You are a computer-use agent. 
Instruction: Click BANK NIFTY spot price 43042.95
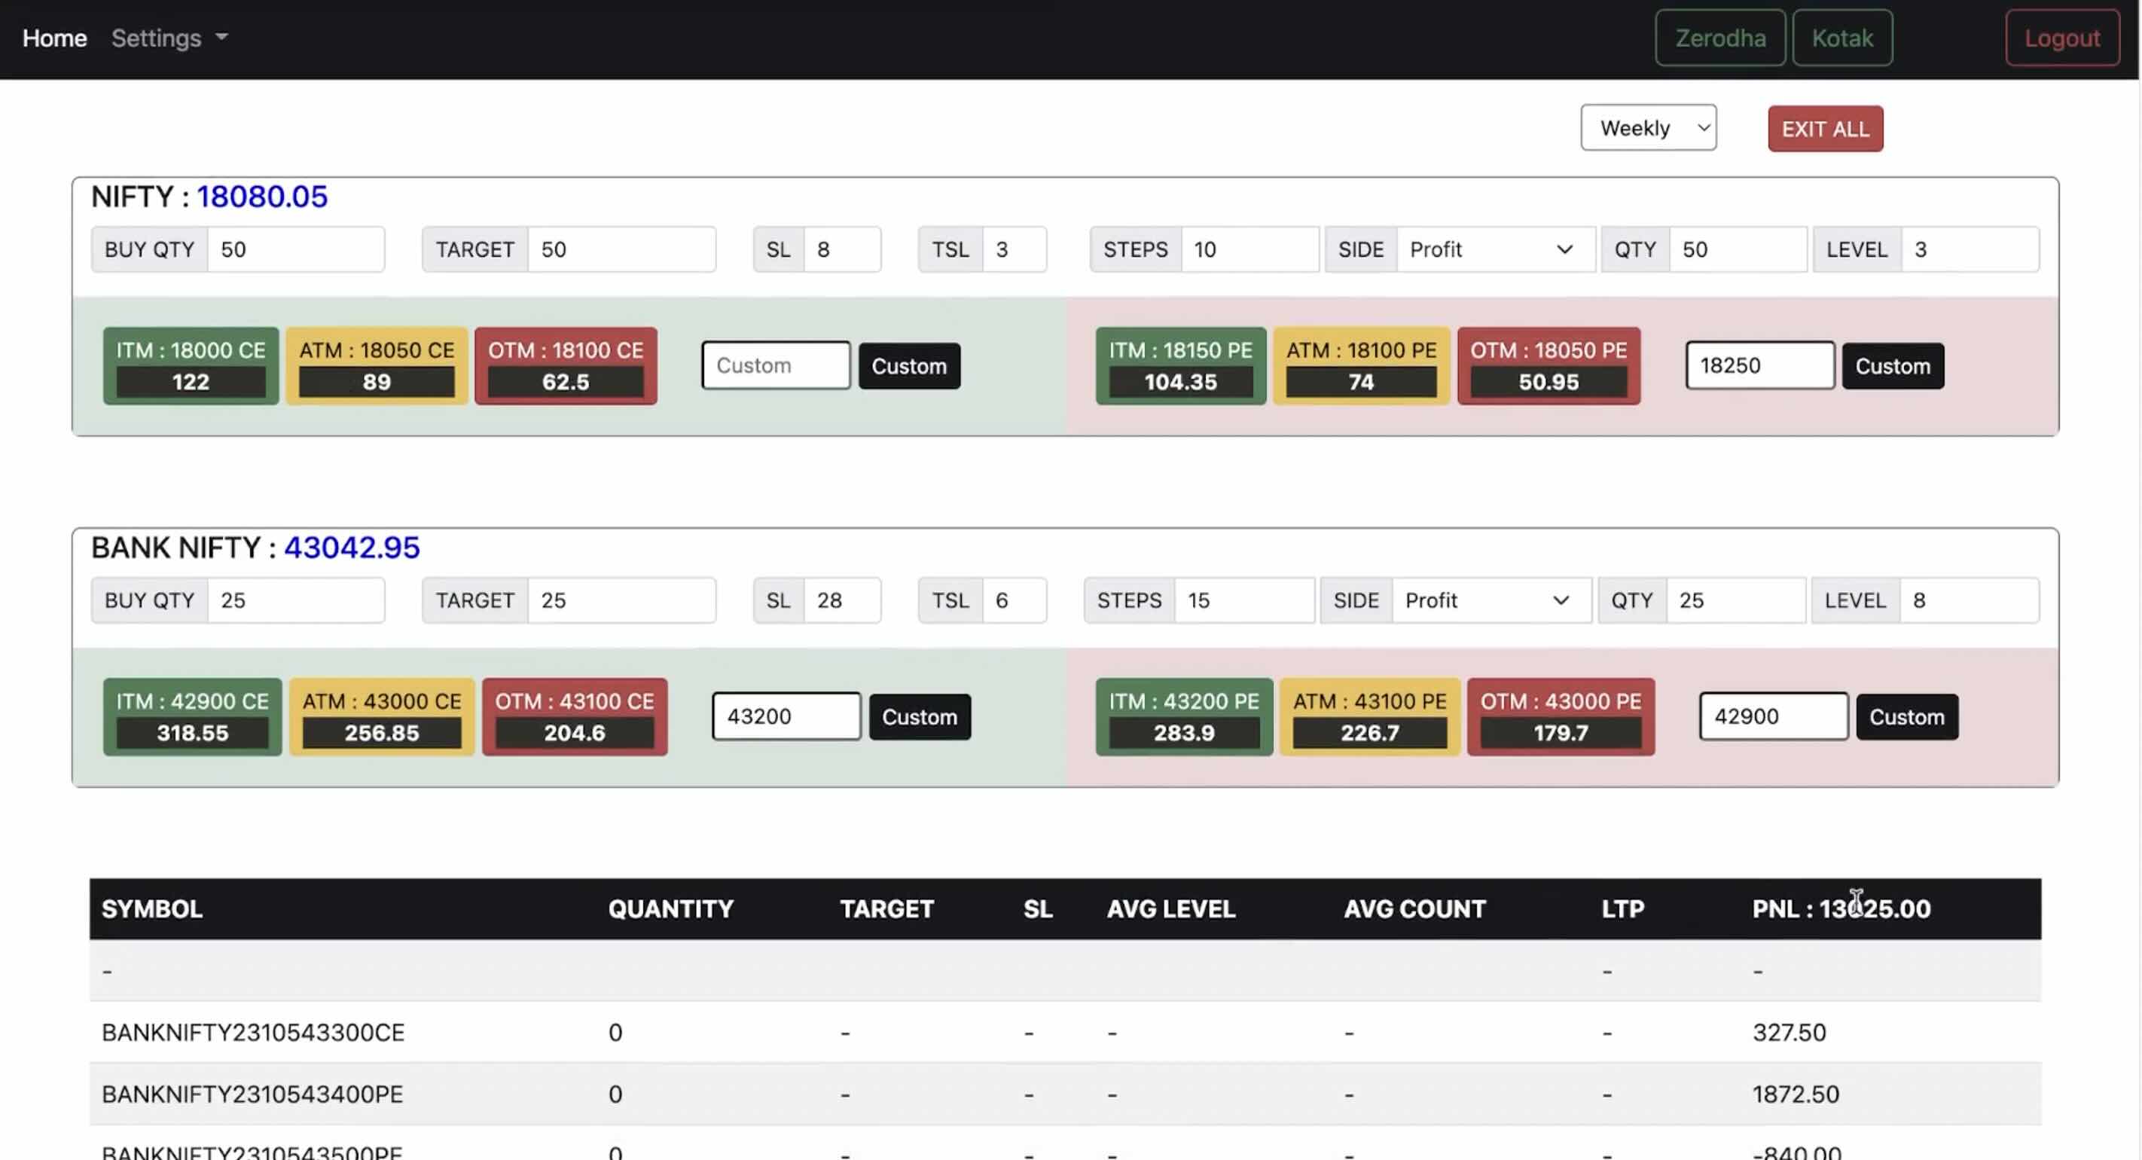pyautogui.click(x=352, y=548)
